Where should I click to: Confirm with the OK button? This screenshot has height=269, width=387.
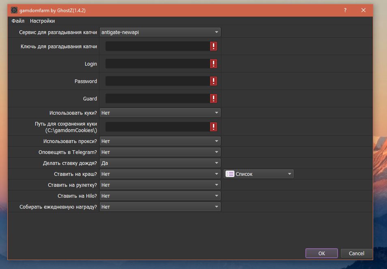tap(322, 253)
